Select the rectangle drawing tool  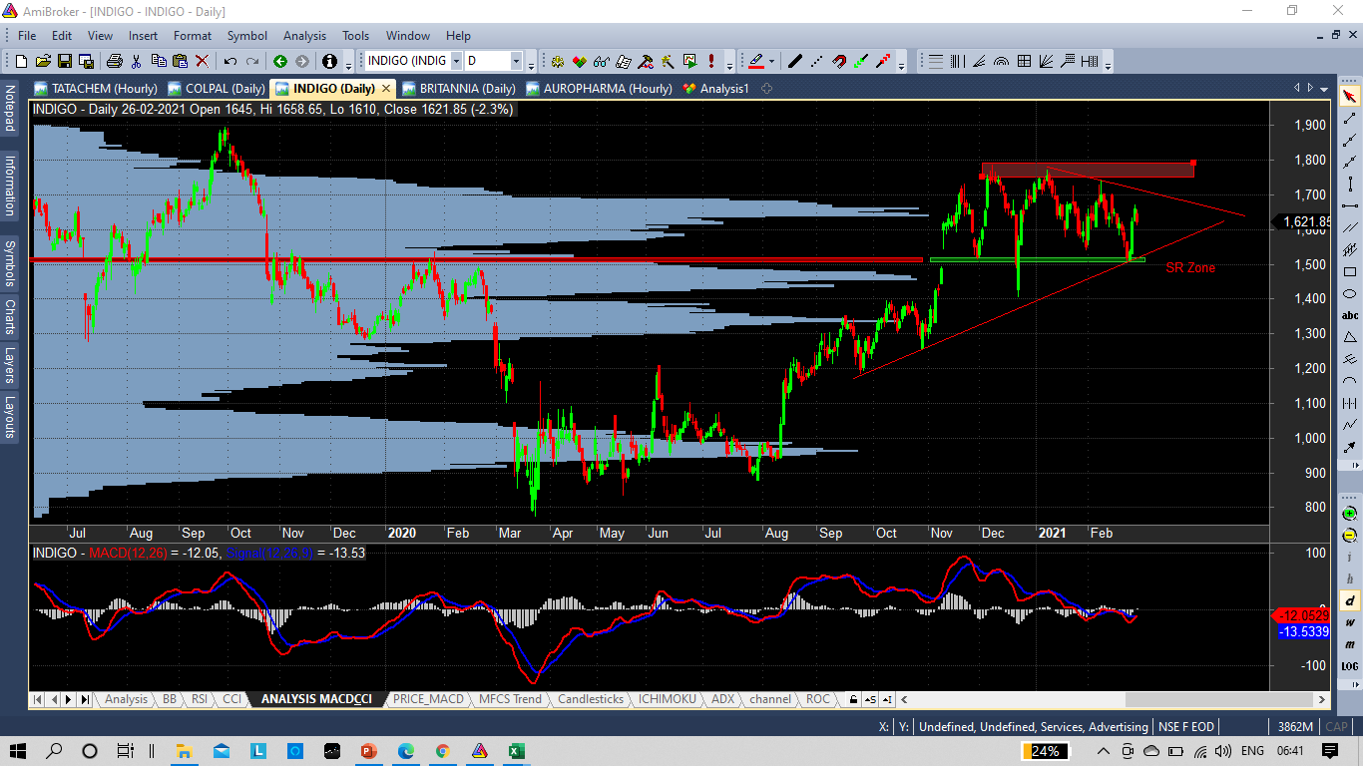pos(1350,271)
